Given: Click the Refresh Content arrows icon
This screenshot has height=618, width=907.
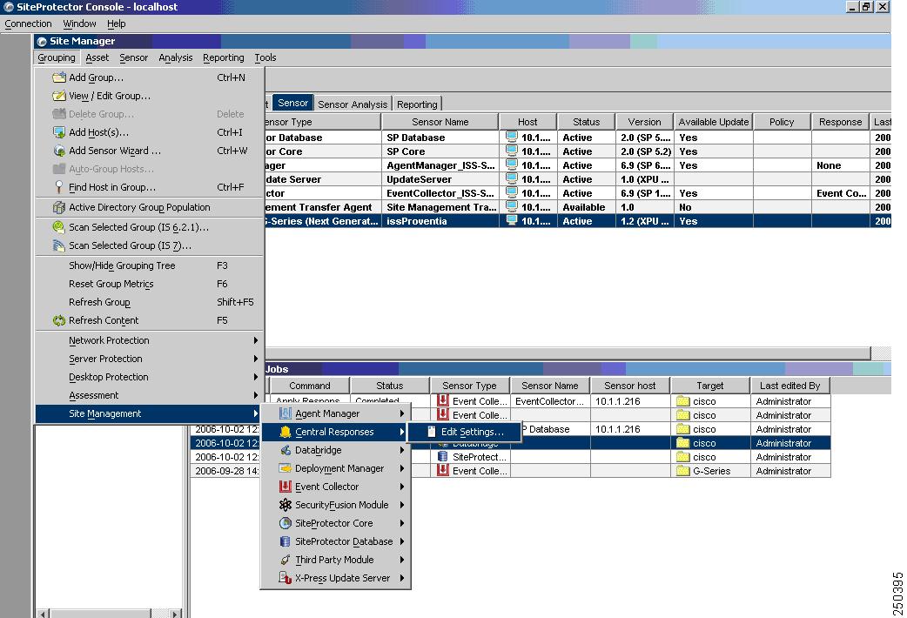Looking at the screenshot, I should click(59, 320).
